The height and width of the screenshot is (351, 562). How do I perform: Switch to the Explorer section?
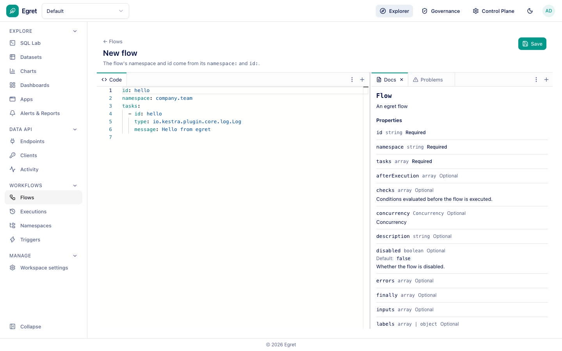click(394, 11)
